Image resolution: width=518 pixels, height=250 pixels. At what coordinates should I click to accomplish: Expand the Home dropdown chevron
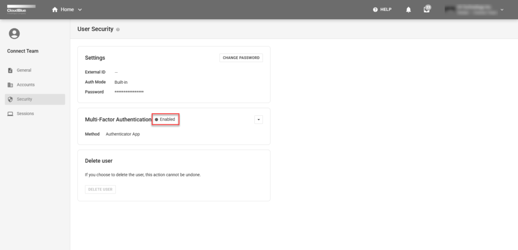tap(80, 10)
